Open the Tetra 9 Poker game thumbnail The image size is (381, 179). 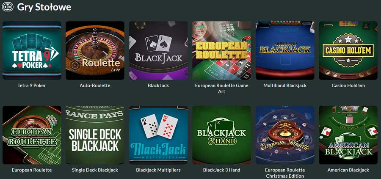[32, 50]
